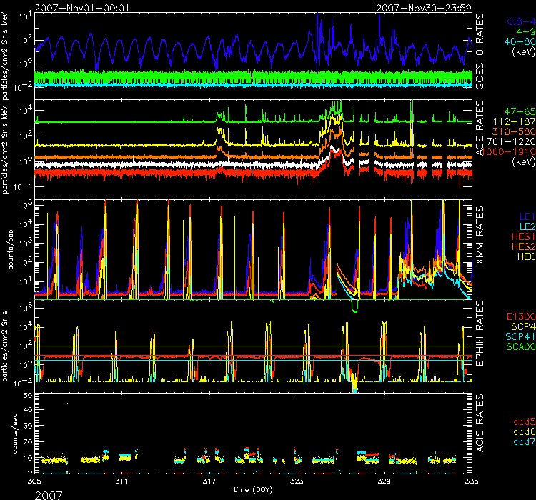536x500 pixels.
Task: Click the ACIS y-axis tick label 50
Action: 28,396
